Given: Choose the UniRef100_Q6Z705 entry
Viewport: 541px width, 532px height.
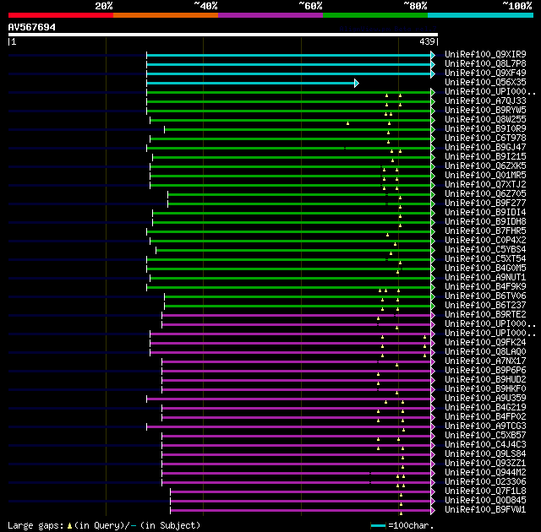Looking at the screenshot, I should tap(485, 193).
